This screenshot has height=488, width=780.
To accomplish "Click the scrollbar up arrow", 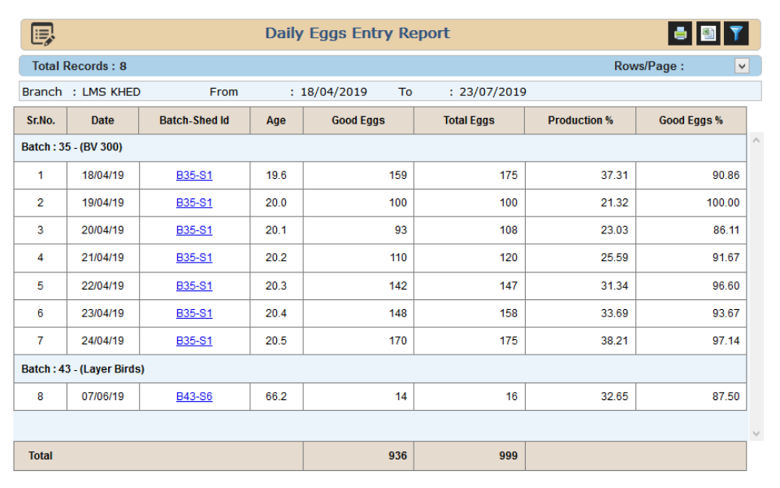I will (755, 141).
